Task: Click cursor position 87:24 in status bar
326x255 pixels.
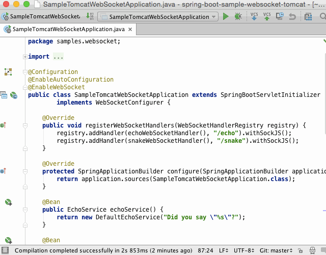Action: 205,250
